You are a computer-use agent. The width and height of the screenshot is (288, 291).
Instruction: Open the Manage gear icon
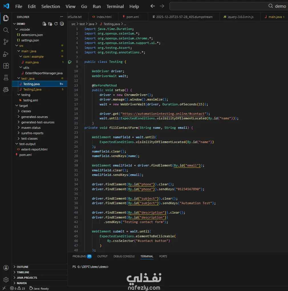coord(6,280)
